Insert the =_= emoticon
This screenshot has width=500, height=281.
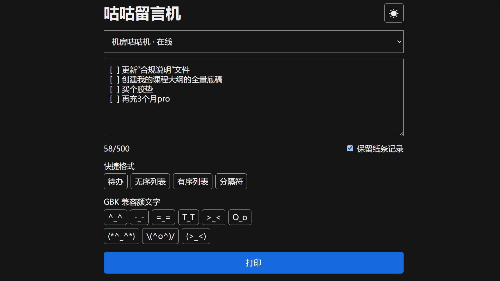click(163, 217)
